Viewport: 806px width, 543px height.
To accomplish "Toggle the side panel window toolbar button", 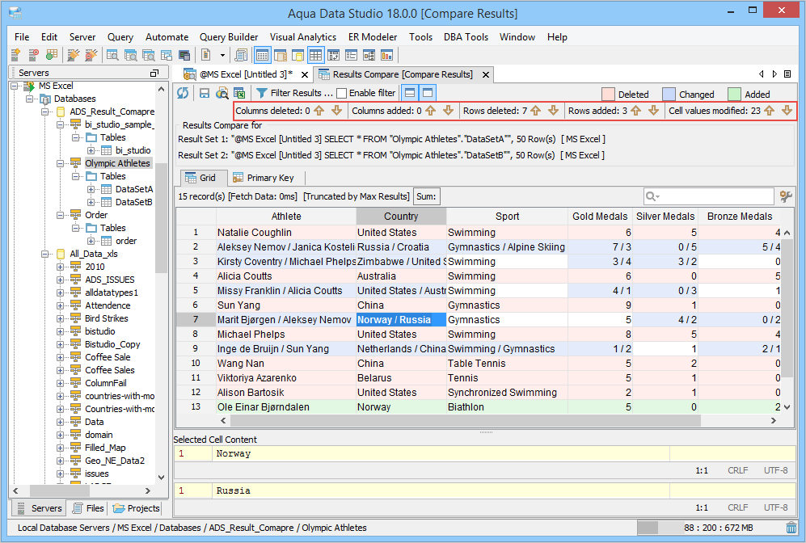I will coord(281,54).
